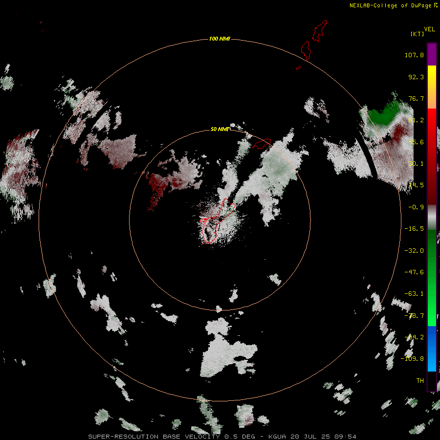Screen dimensions: 440x440
Task: Click the 92.3 legend value
Action: [x=416, y=77]
